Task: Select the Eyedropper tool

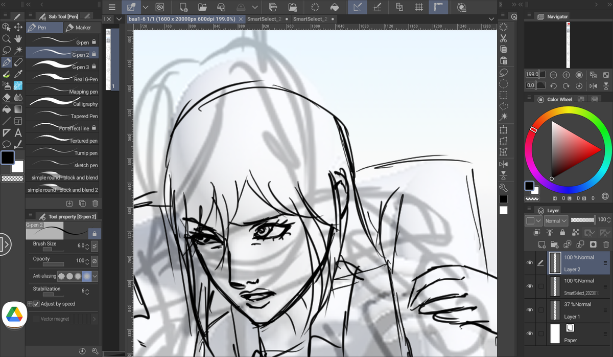Action: click(18, 74)
